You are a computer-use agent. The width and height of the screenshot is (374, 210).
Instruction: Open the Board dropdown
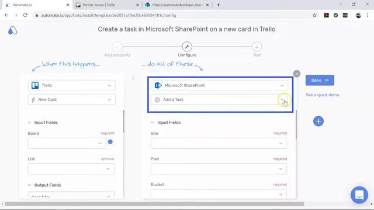[x=67, y=143]
